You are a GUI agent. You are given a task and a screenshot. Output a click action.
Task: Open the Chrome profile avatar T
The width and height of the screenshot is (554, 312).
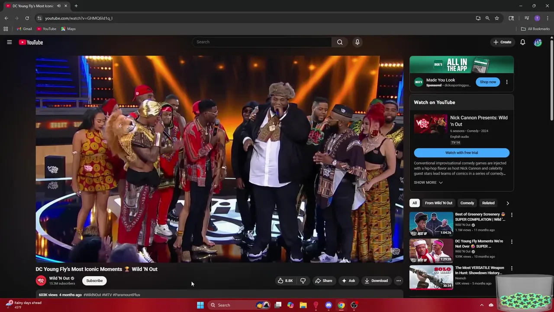537,18
